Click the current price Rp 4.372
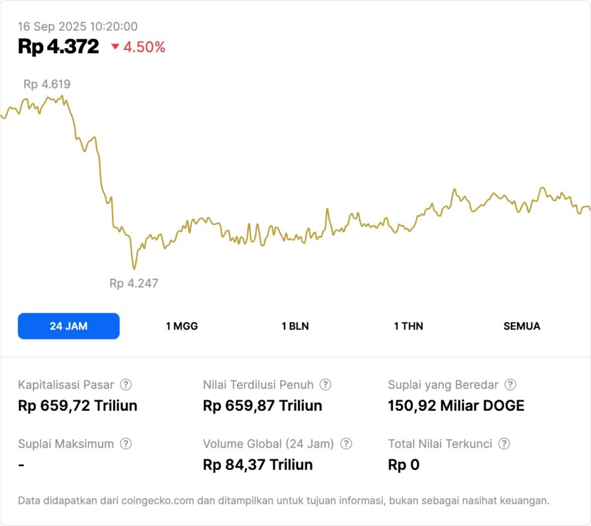This screenshot has height=526, width=591. [x=59, y=47]
